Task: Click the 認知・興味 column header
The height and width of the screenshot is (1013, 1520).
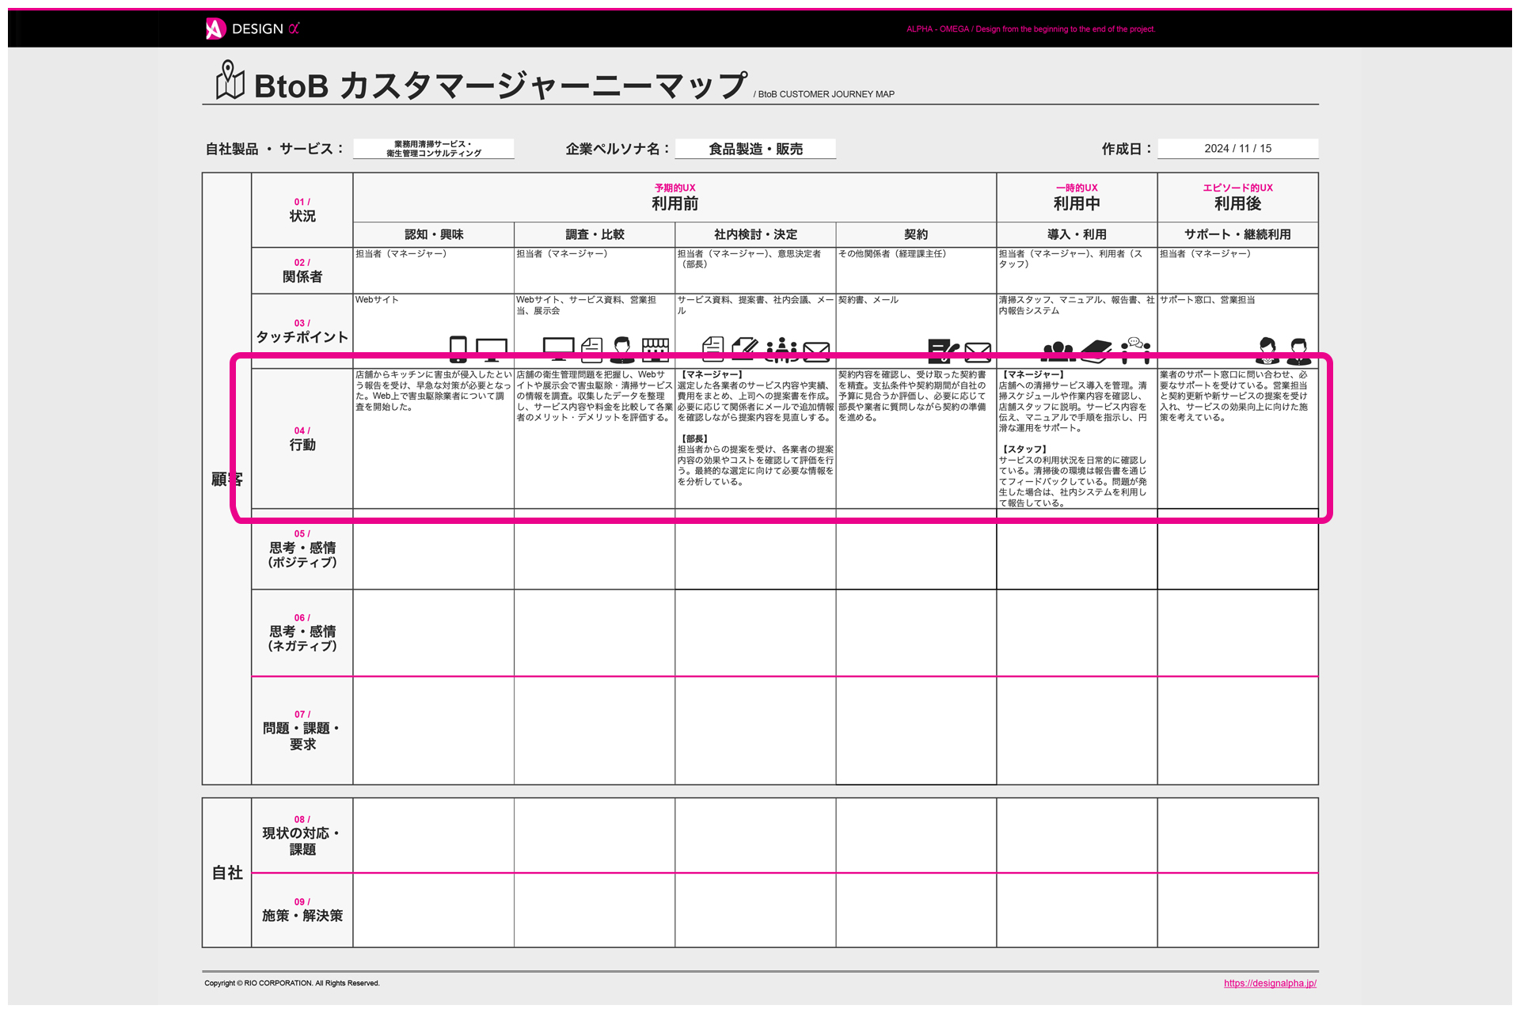Action: point(434,234)
